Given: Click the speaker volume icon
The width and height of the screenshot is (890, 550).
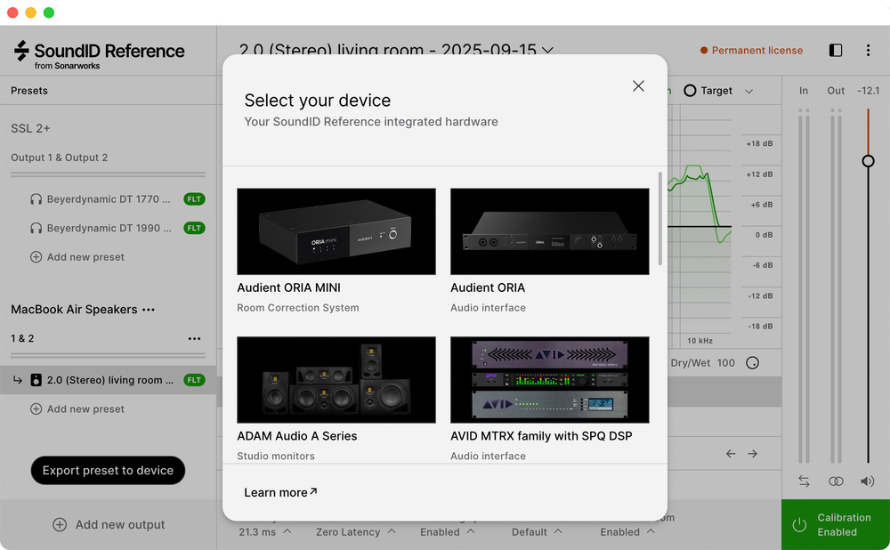Looking at the screenshot, I should [x=866, y=481].
